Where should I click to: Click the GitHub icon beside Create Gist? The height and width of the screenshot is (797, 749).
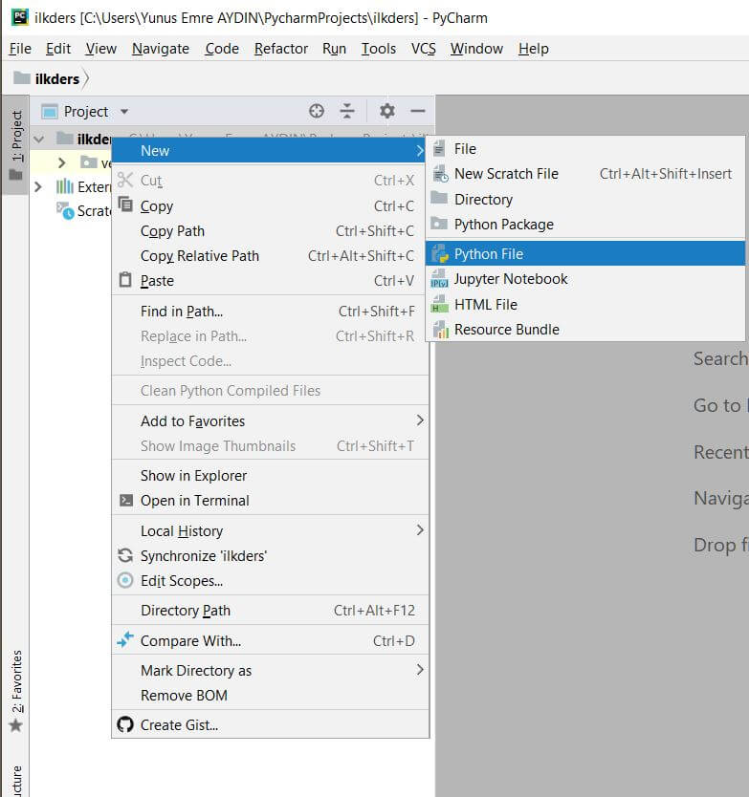pos(125,724)
